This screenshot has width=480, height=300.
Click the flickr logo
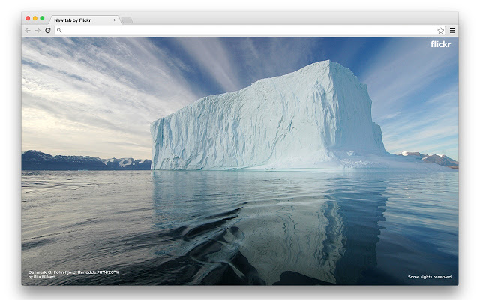click(x=440, y=44)
